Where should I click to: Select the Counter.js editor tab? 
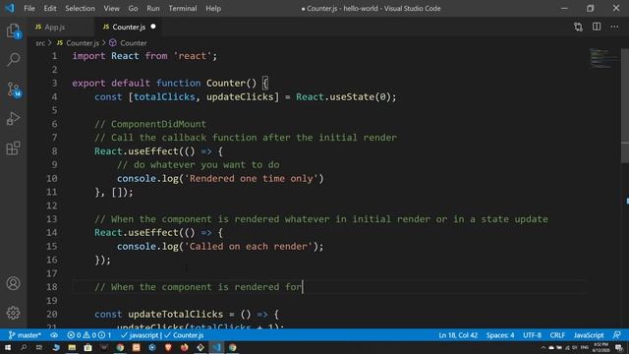[x=129, y=27]
